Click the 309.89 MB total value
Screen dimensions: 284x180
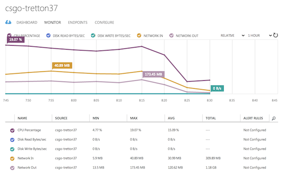213,158
